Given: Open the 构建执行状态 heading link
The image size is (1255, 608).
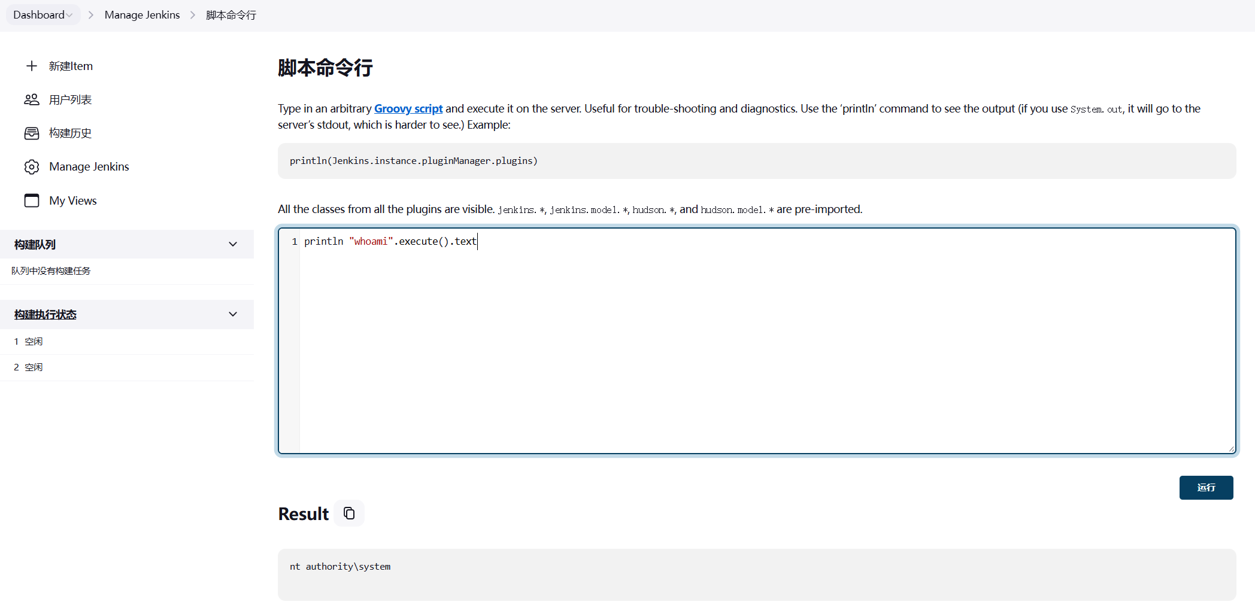Looking at the screenshot, I should click(46, 314).
